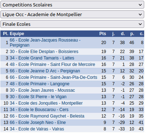Screen dimensions: 146x134
Task: Open the Competitions Scolaires dropdown
Action: (72, 5)
